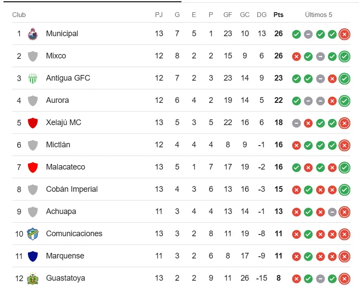
Task: Open the Aurora team name link
Action: 57,100
